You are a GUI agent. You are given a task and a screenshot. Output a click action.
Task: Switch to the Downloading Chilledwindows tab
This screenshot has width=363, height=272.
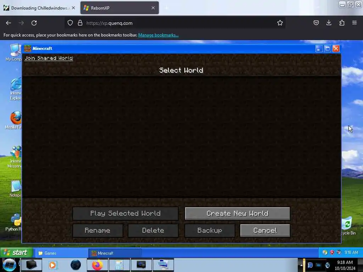(x=39, y=8)
